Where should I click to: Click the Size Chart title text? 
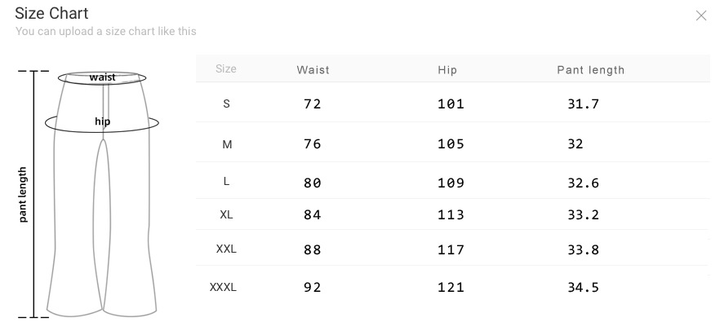(51, 14)
